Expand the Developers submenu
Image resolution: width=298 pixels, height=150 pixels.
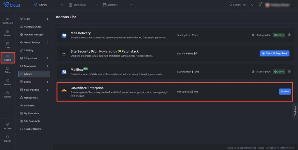[x=47, y=66]
